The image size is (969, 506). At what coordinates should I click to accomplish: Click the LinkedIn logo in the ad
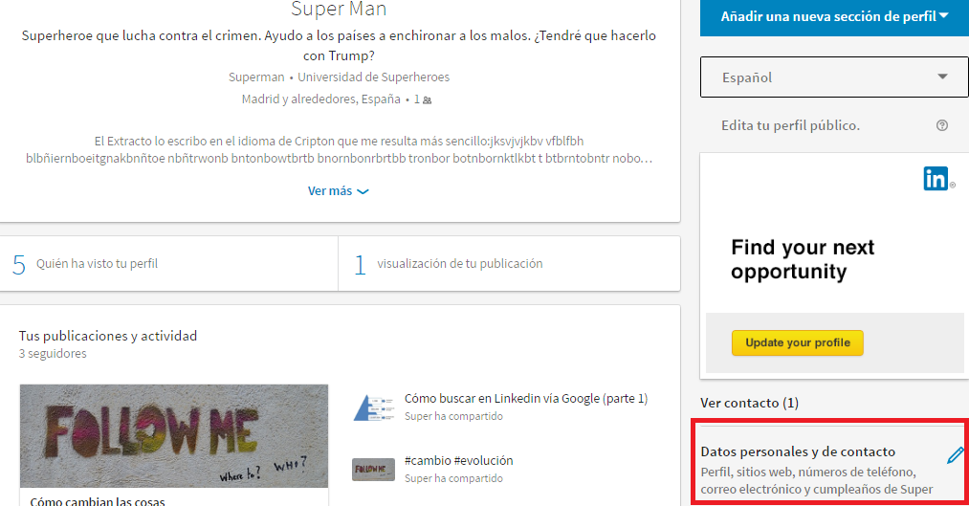936,179
